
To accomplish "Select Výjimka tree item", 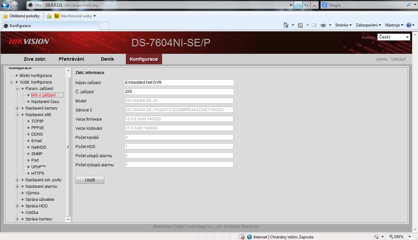I will 32,193.
